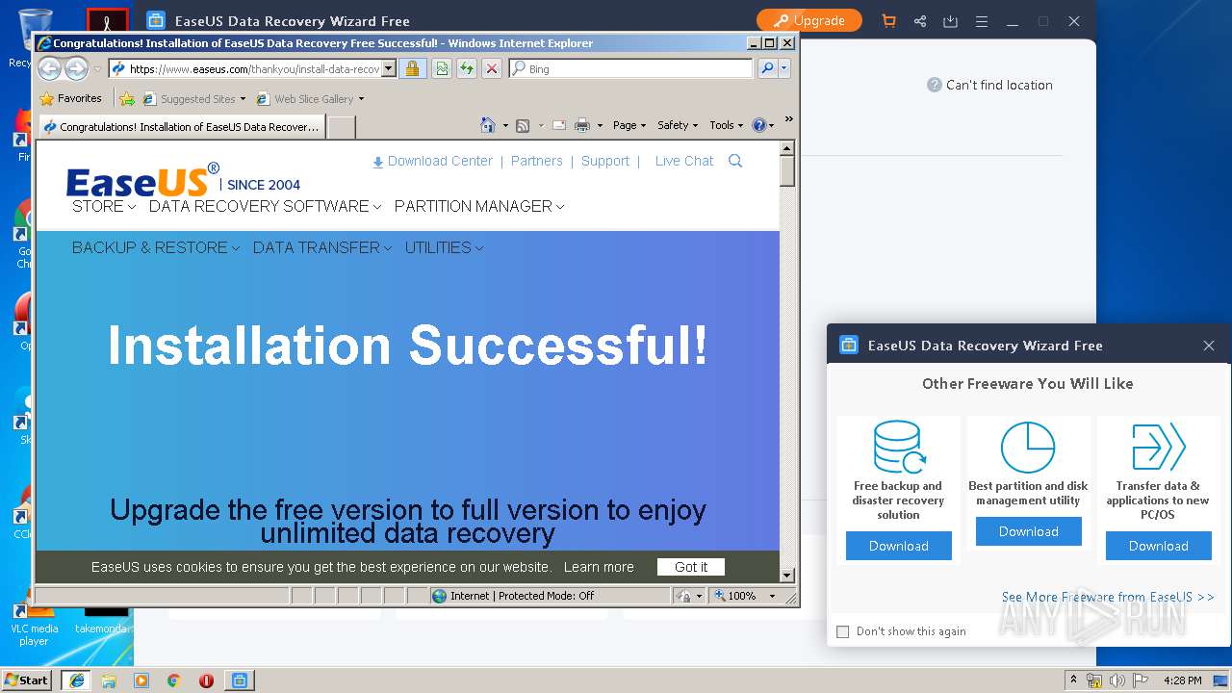1232x693 pixels.
Task: Click the Read Mail icon
Action: [x=558, y=125]
